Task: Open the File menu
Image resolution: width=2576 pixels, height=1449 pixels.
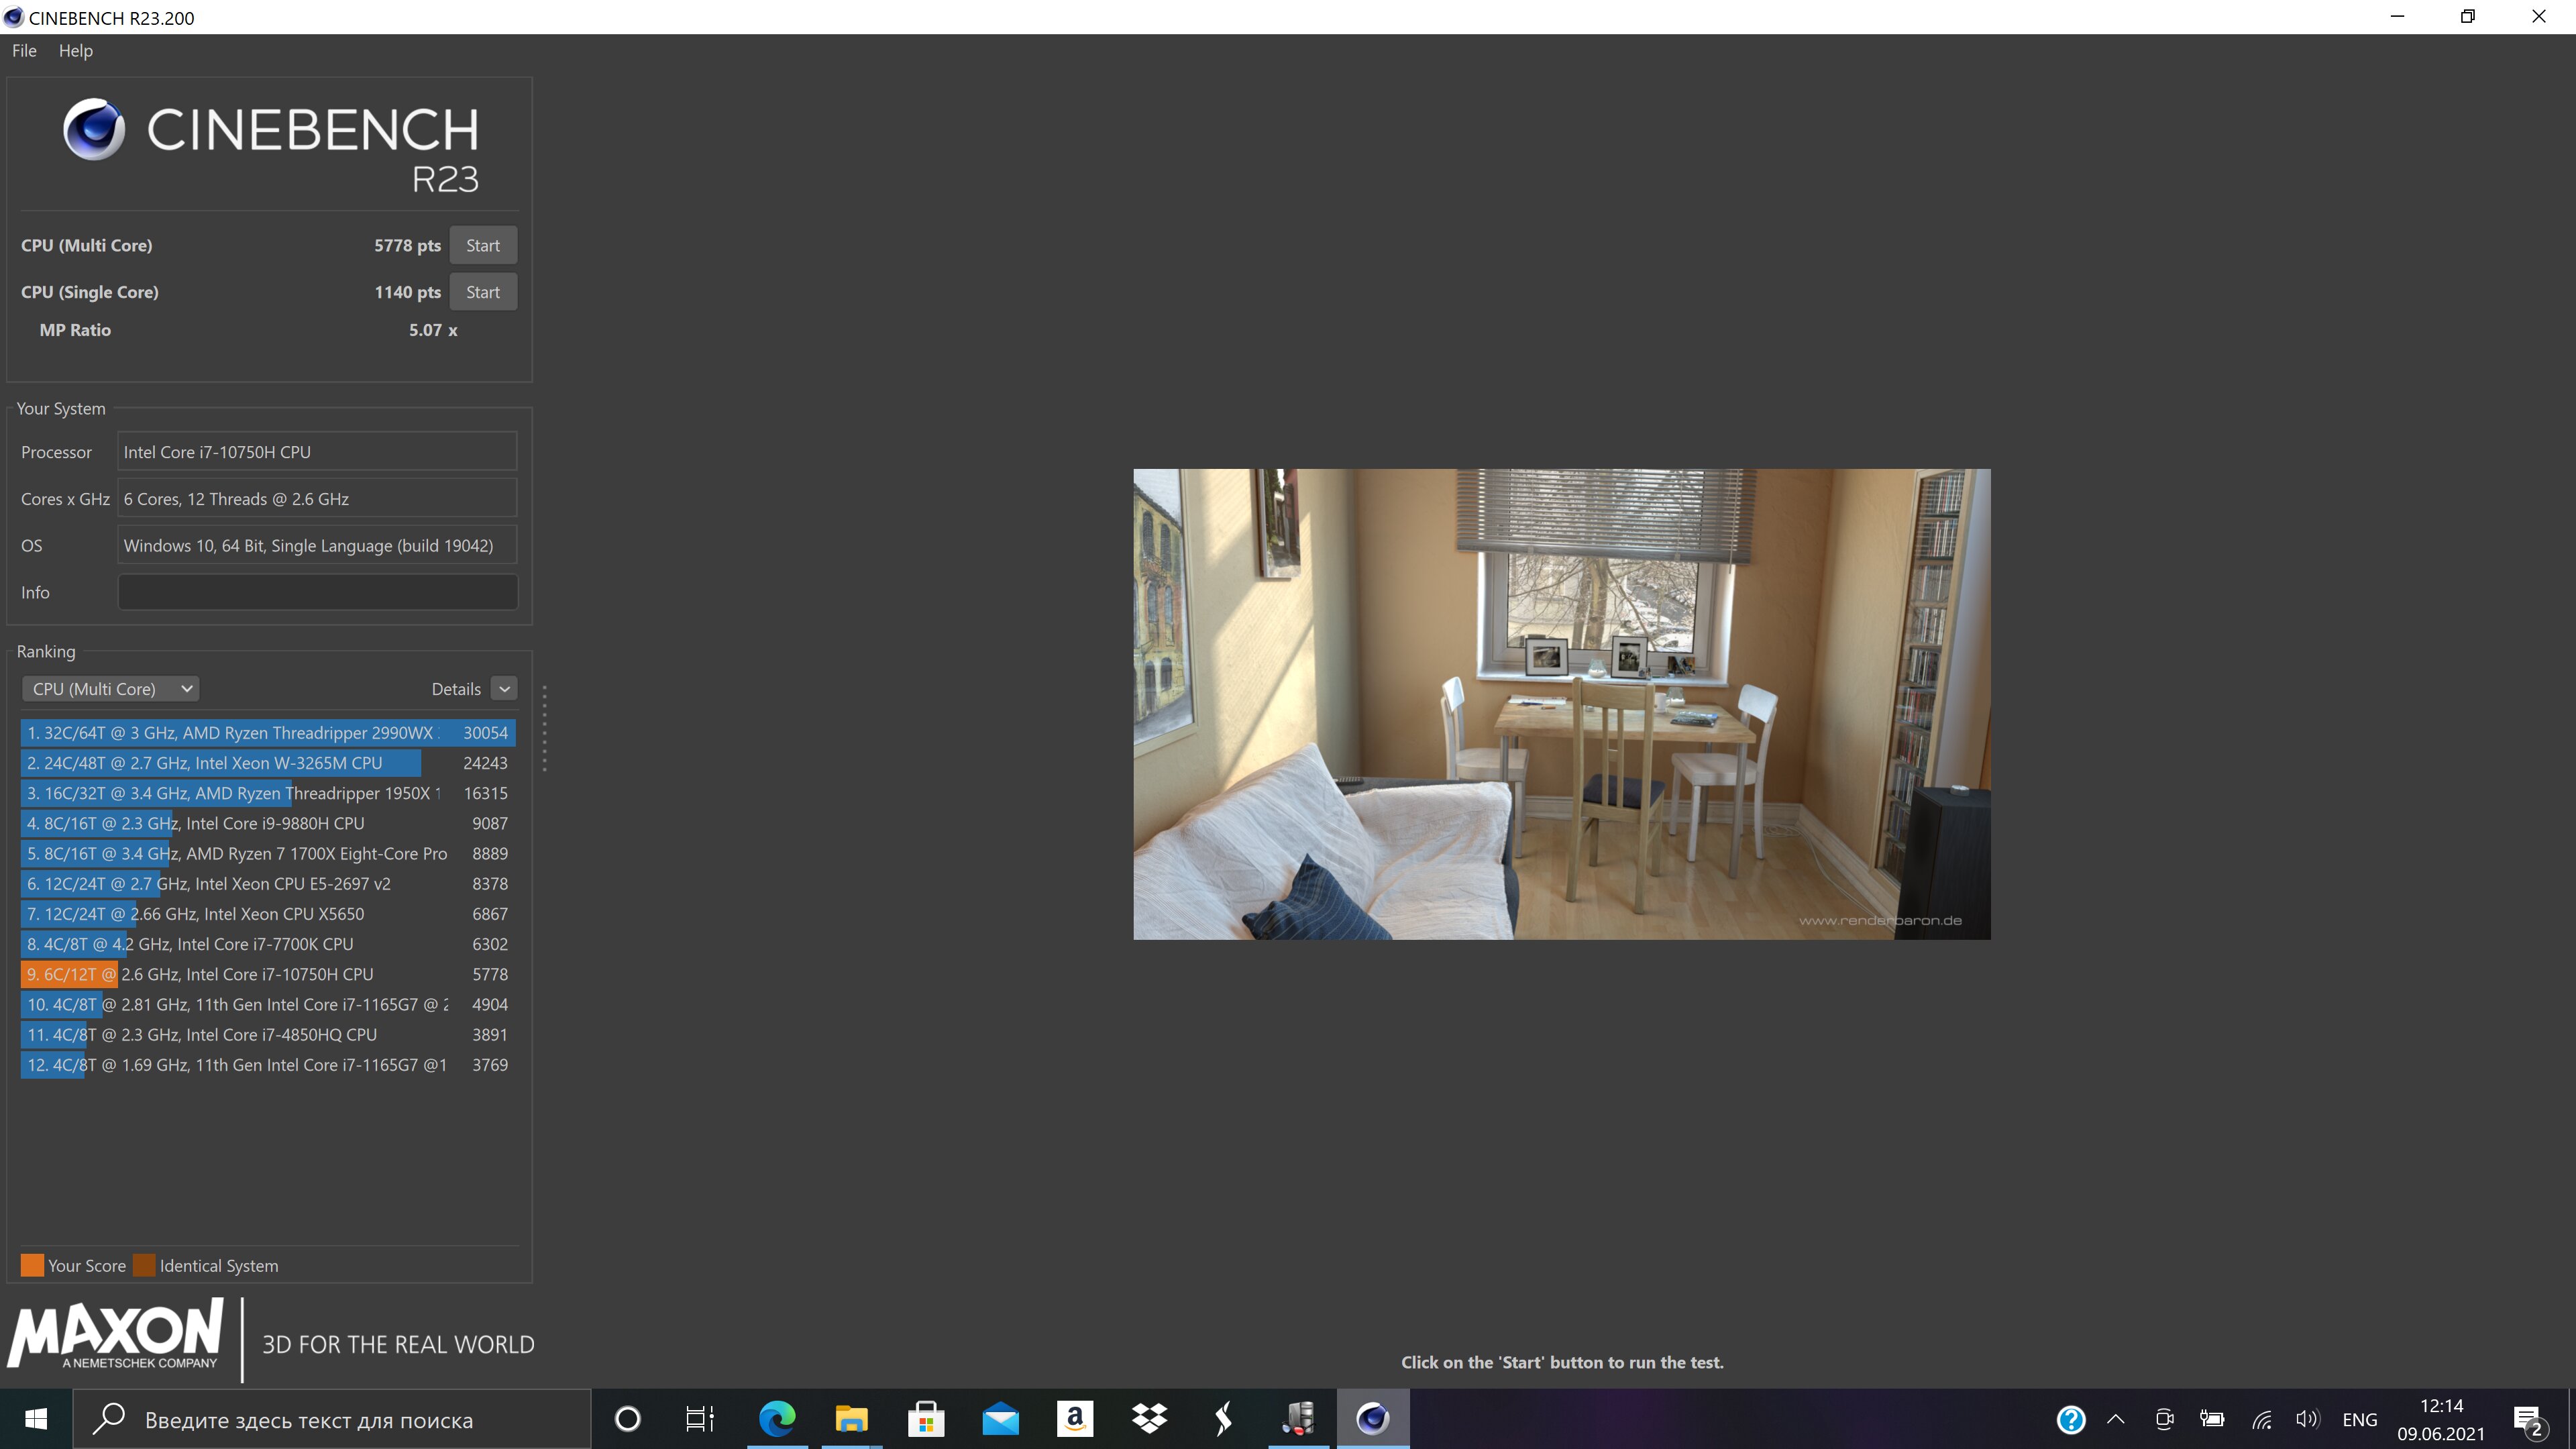Action: (24, 51)
